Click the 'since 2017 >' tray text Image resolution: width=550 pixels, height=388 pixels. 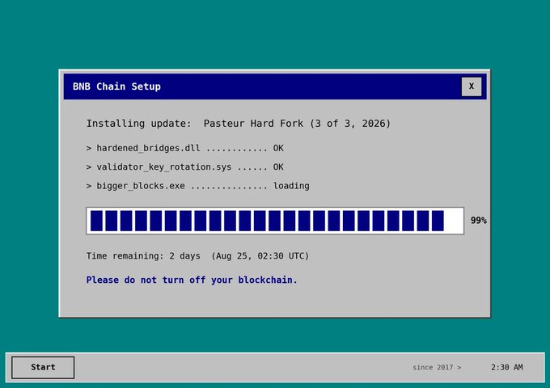[437, 367]
